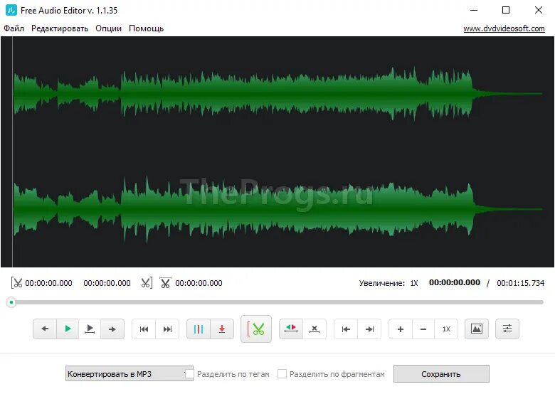Image resolution: width=555 pixels, height=394 pixels.
Task: Click the red download-arrow marker icon
Action: [222, 329]
